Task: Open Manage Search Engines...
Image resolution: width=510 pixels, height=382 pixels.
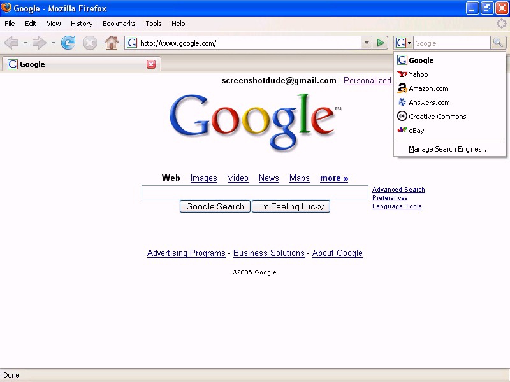Action: 449,149
